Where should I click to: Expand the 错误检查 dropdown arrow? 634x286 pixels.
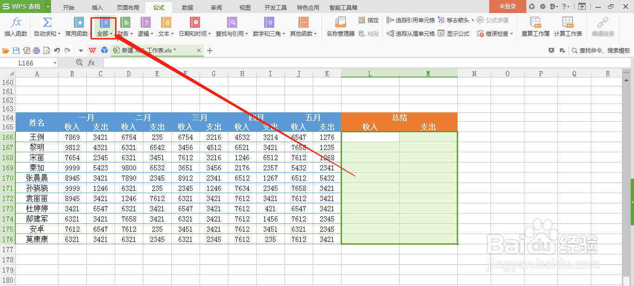point(512,33)
